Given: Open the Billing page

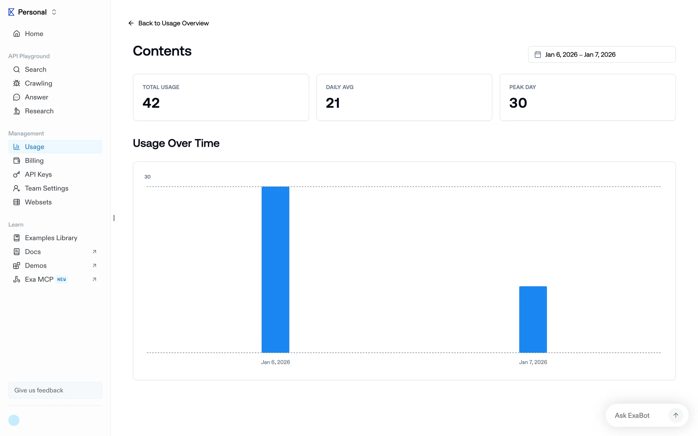Looking at the screenshot, I should tap(34, 161).
